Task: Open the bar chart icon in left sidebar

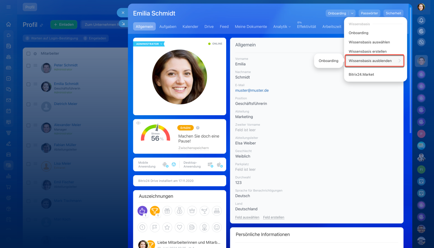Action: [x=8, y=176]
